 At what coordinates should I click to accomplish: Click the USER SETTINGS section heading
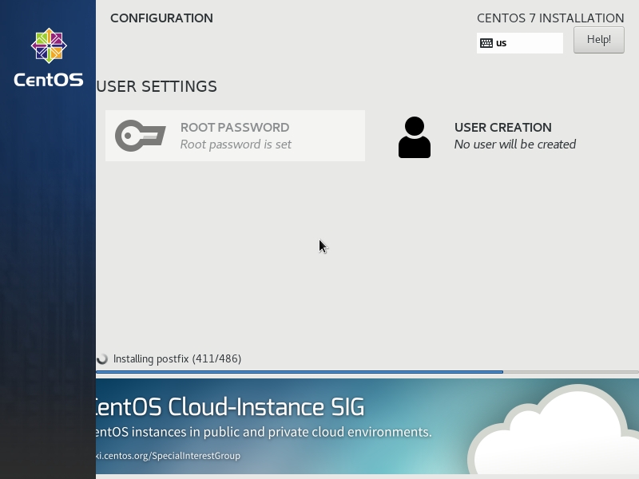pyautogui.click(x=157, y=86)
